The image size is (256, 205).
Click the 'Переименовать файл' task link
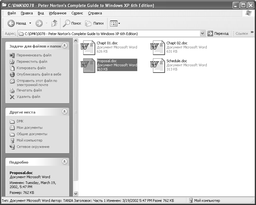point(34,55)
